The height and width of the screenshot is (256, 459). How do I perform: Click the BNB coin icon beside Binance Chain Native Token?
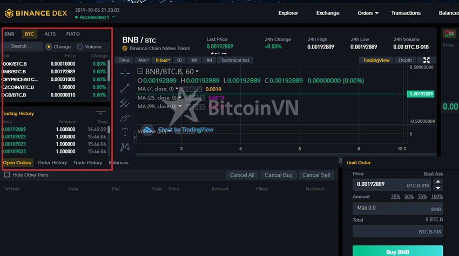pyautogui.click(x=125, y=48)
